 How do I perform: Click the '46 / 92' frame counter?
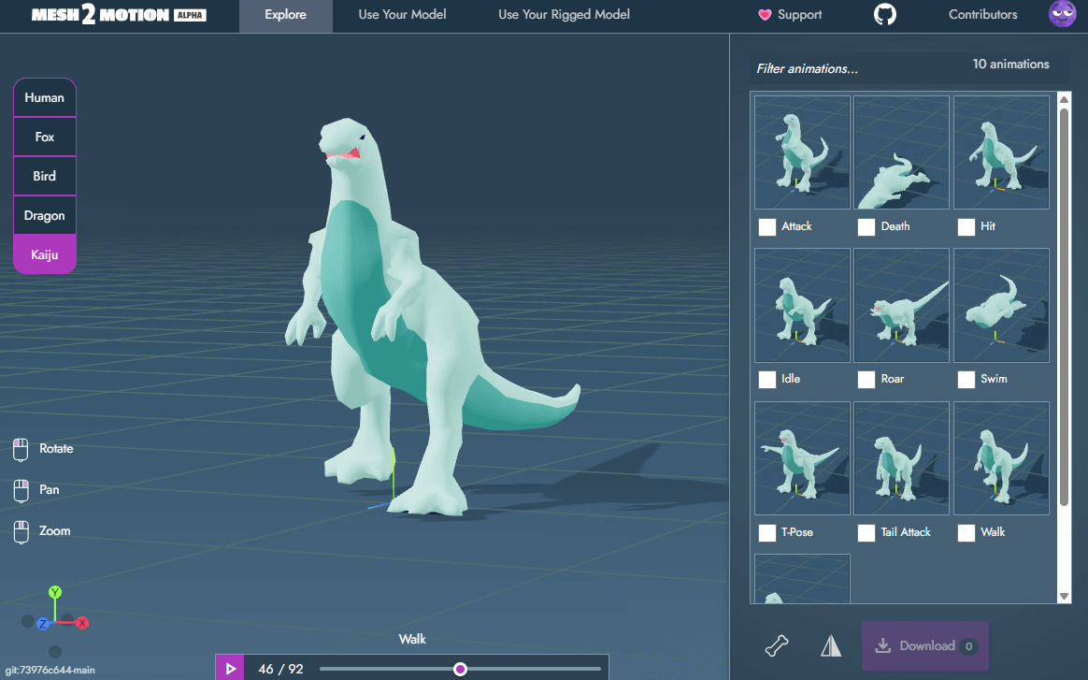pyautogui.click(x=280, y=669)
